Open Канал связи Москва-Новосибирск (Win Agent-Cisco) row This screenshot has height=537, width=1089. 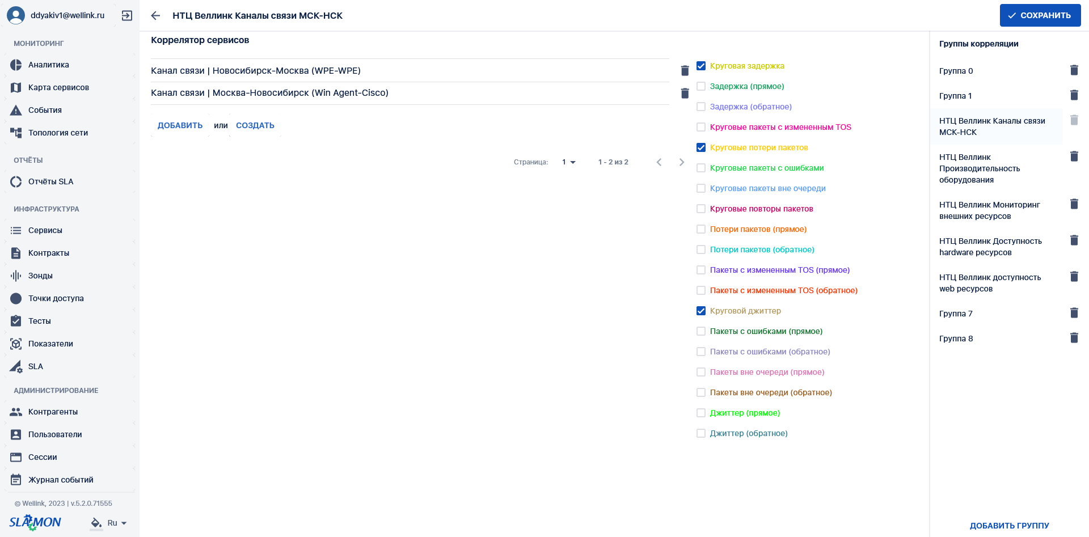click(x=410, y=93)
